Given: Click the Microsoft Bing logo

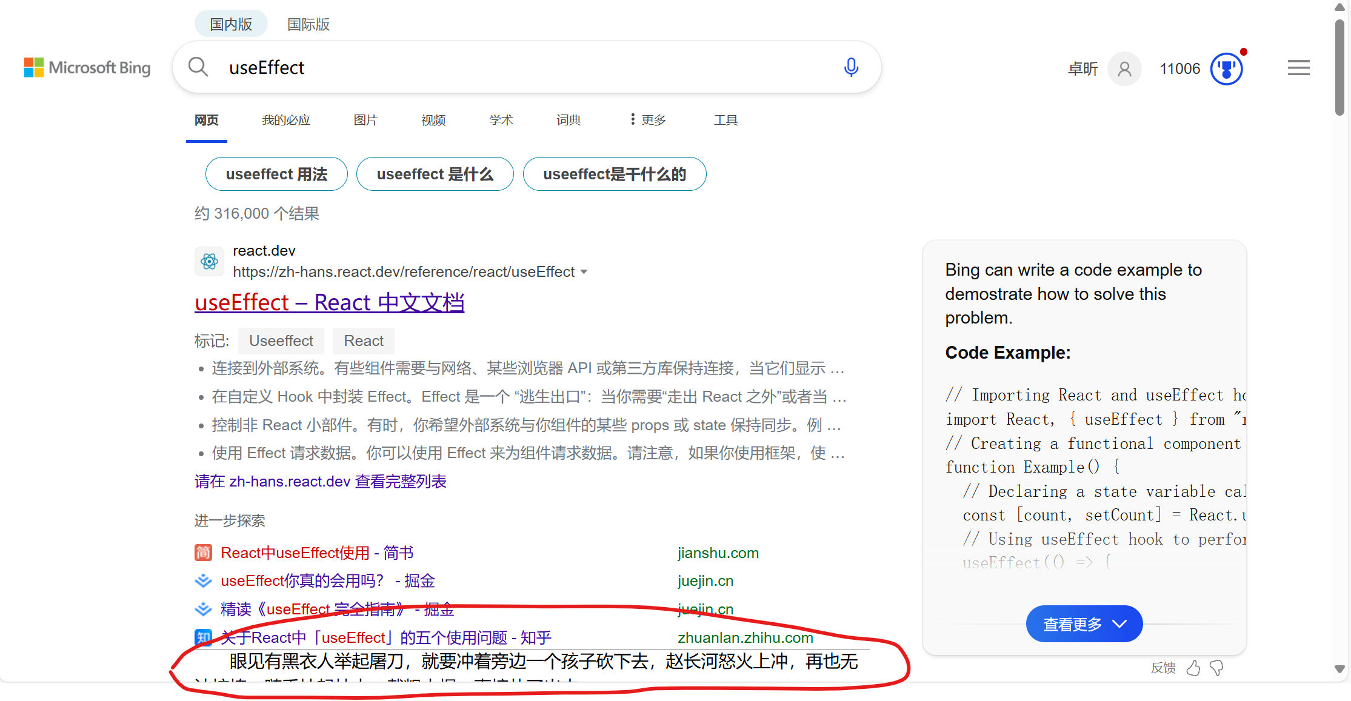Looking at the screenshot, I should tap(87, 67).
